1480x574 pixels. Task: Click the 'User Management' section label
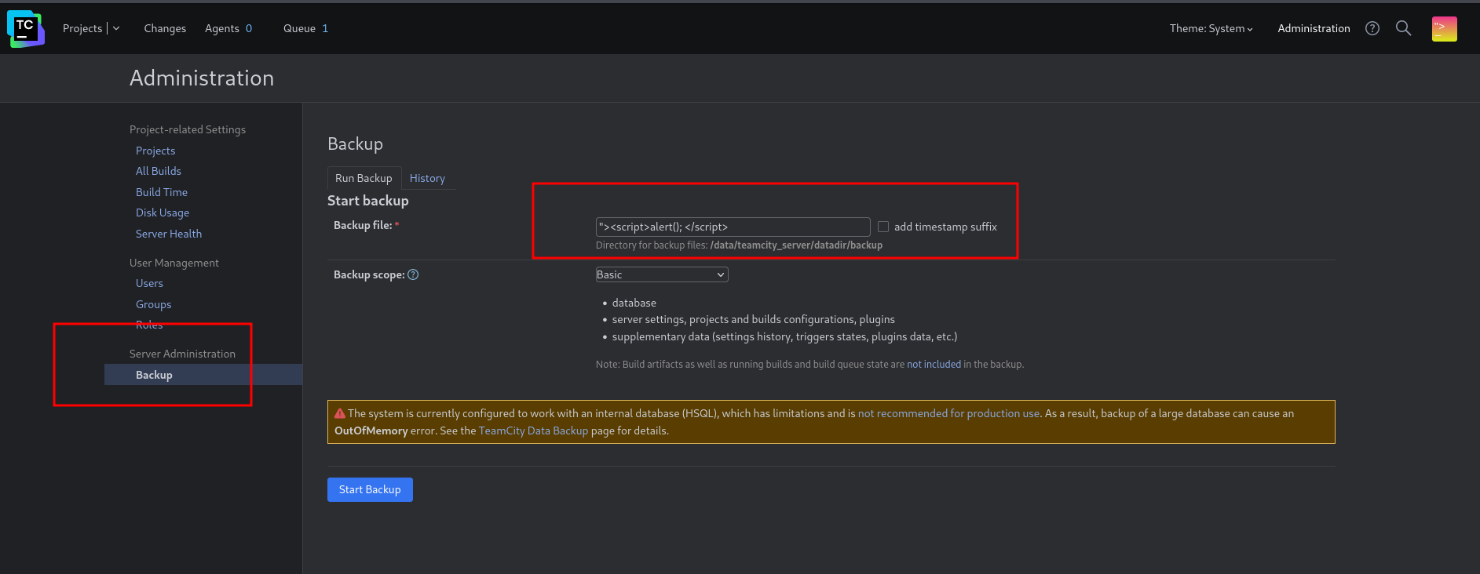tap(174, 263)
